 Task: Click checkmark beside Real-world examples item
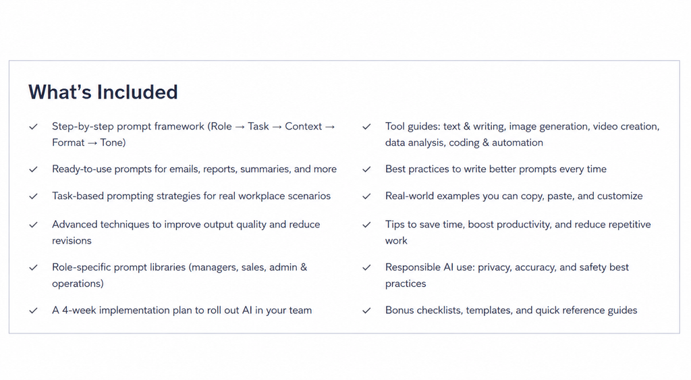tap(366, 196)
